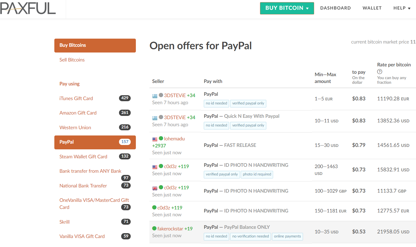This screenshot has width=416, height=247.
Task: Go to the DASHBOARD menu item
Action: (335, 8)
